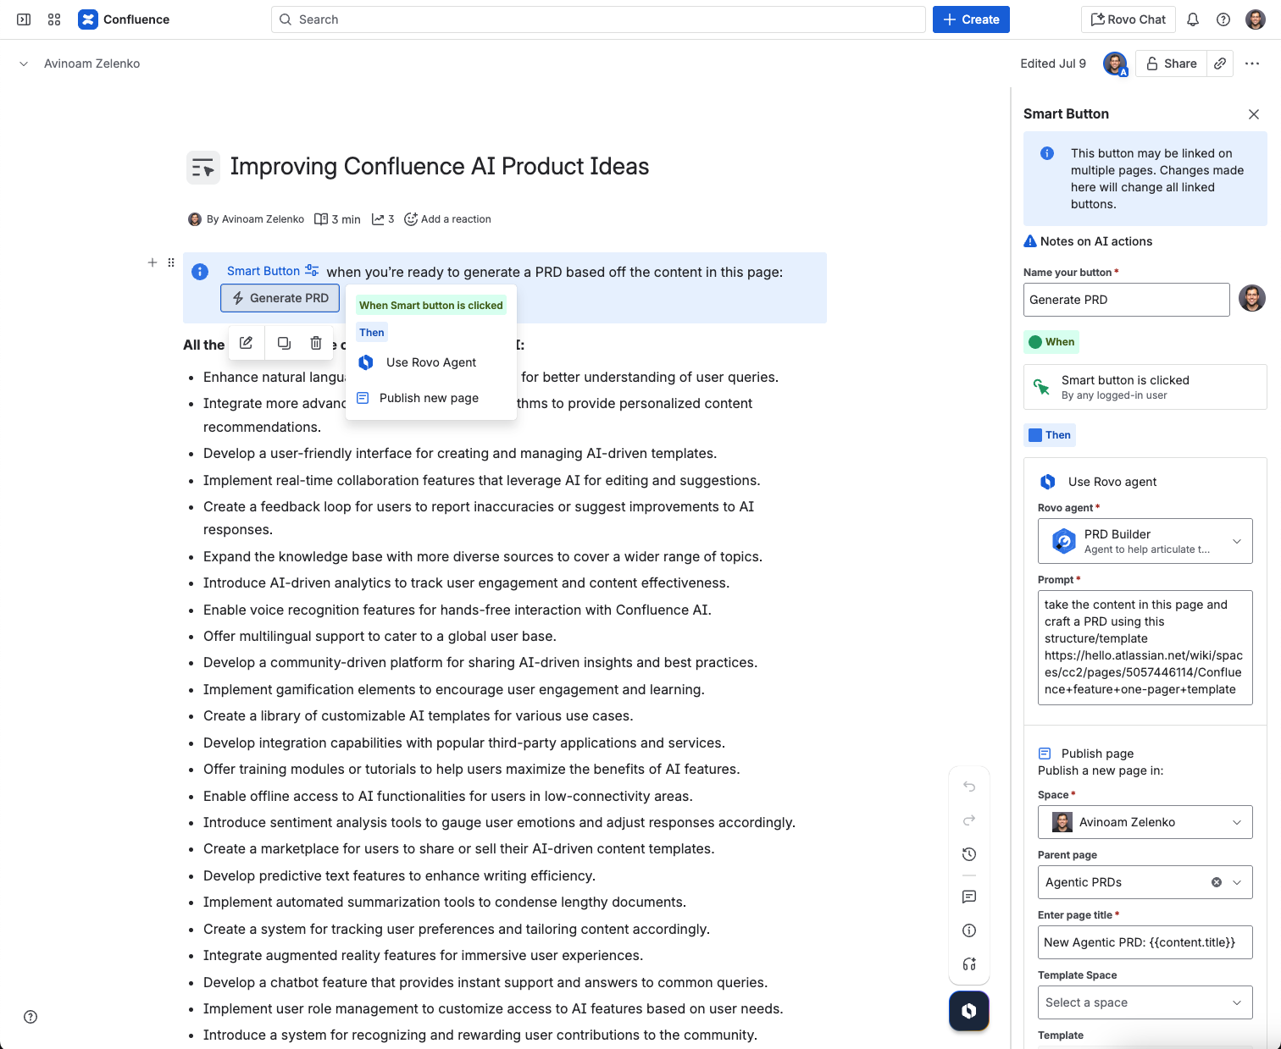Open the more actions ellipsis menu
The height and width of the screenshot is (1049, 1281).
pyautogui.click(x=1252, y=63)
